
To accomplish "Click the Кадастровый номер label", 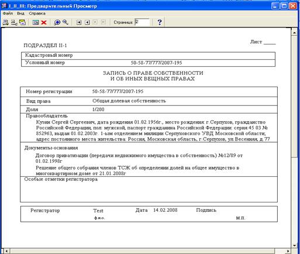I will [49, 55].
